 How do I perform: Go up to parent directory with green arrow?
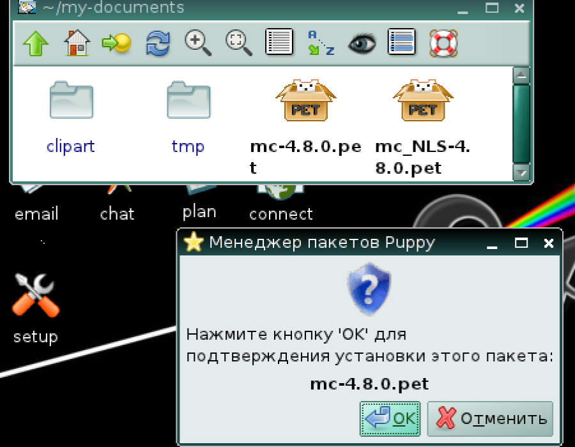coord(36,43)
